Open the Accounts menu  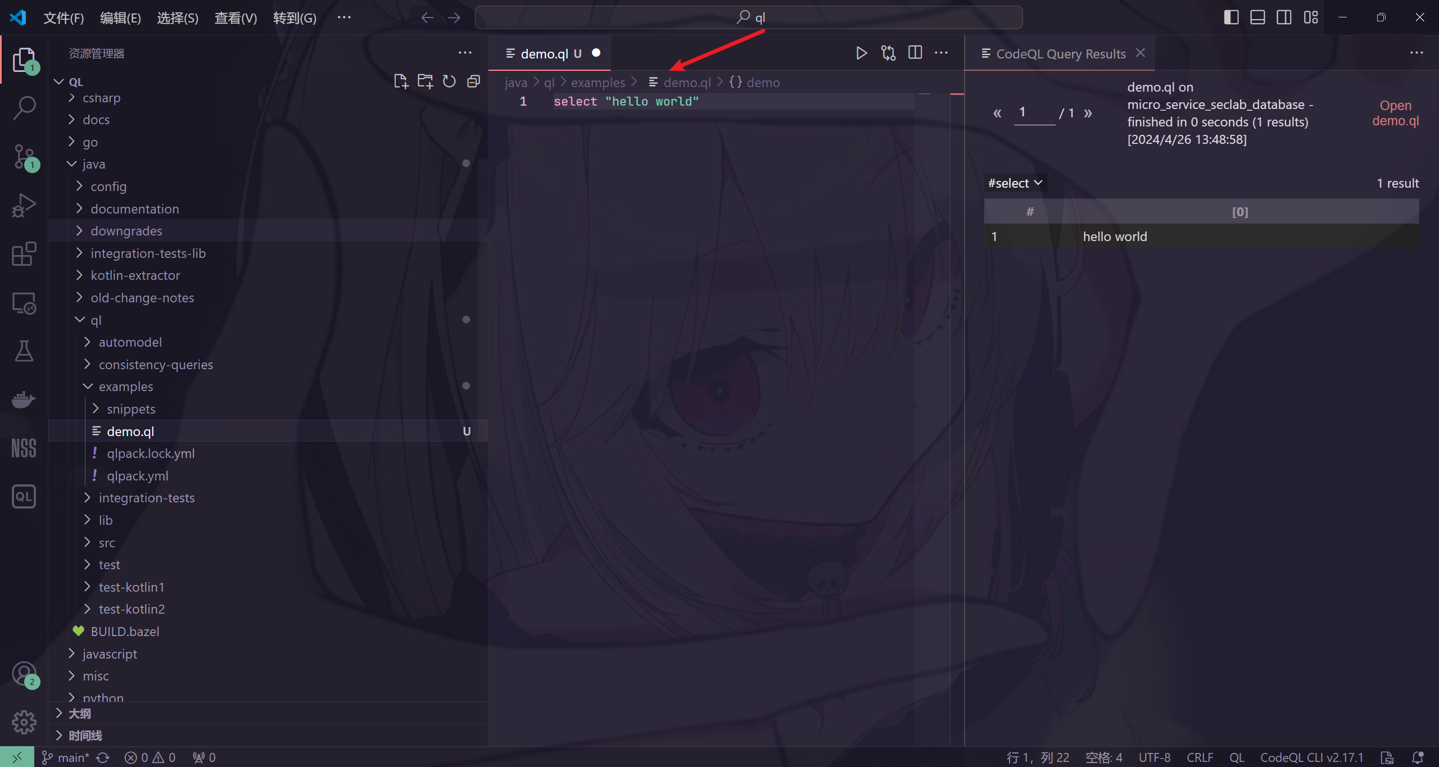point(24,674)
